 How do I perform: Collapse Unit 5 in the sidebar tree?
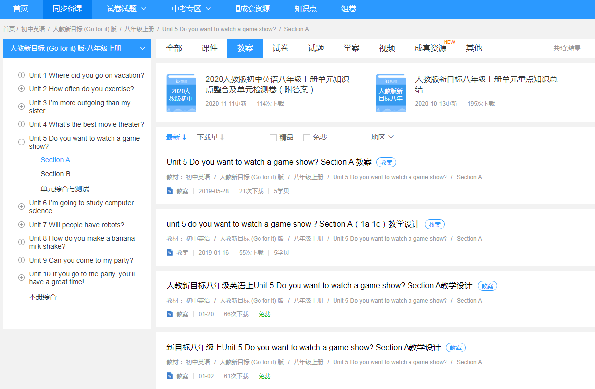[21, 142]
